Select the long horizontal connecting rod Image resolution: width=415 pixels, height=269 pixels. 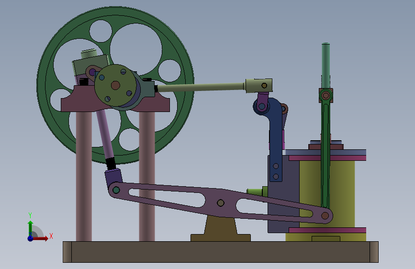tap(201, 87)
